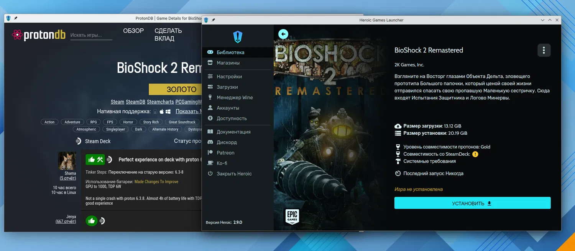
Task: Open Дискорд link in Heroic sidebar
Action: (x=238, y=142)
